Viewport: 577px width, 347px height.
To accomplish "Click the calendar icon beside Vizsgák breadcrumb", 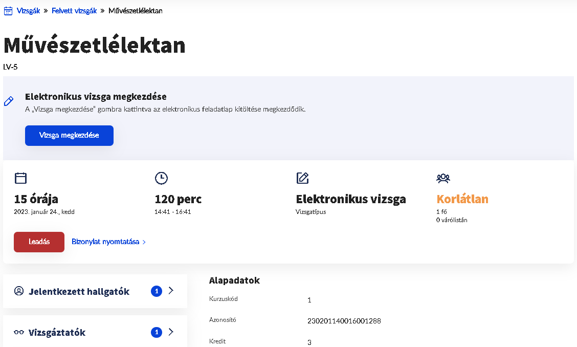I will coord(8,11).
